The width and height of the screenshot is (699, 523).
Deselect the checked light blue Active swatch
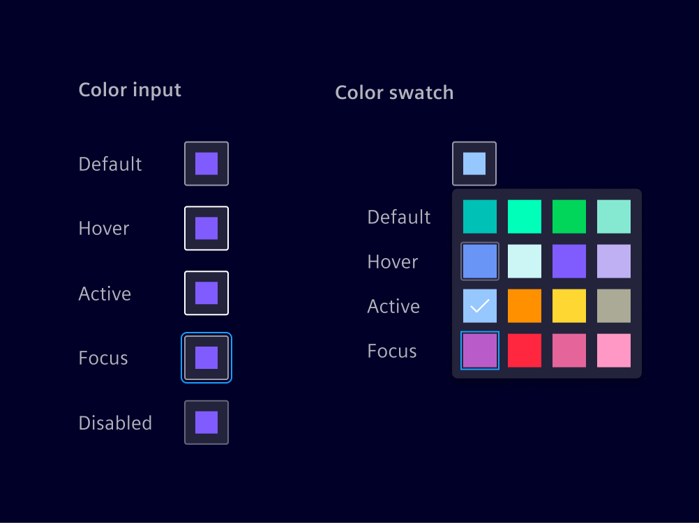pos(479,305)
